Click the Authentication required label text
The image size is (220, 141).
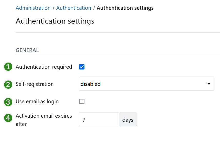tap(44, 67)
